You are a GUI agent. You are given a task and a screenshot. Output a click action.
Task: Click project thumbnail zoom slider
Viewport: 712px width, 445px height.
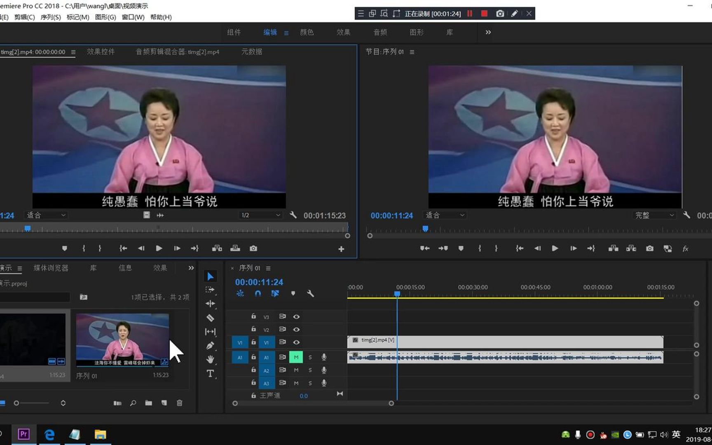tap(33, 403)
